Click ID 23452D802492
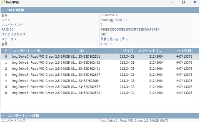200x122 pixels. point(89,63)
